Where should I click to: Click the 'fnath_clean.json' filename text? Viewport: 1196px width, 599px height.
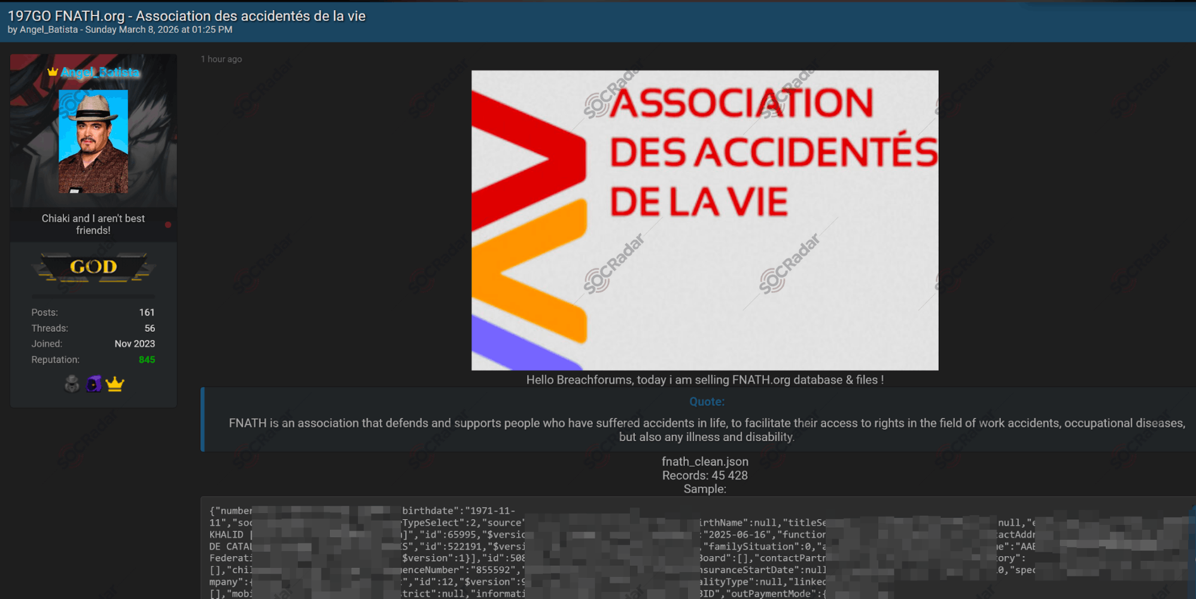pos(705,462)
